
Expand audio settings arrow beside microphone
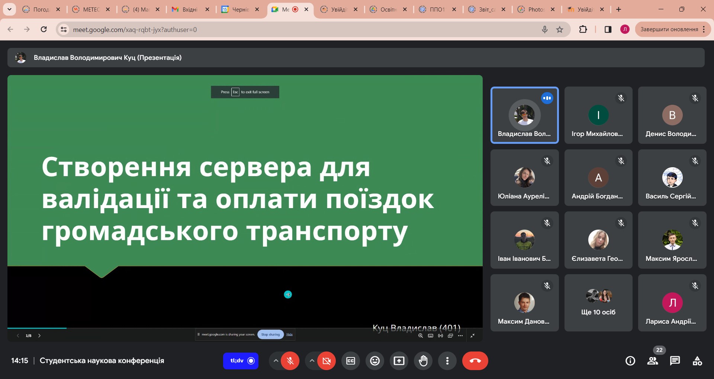pos(276,361)
